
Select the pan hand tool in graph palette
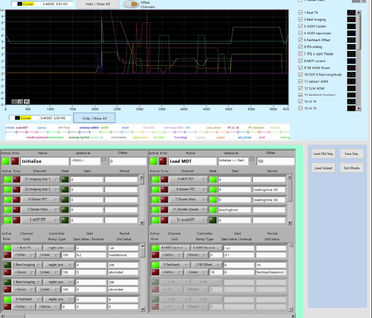(x=27, y=101)
